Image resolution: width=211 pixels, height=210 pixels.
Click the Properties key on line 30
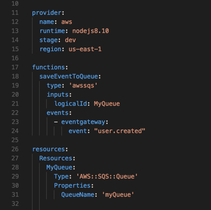coord(72,186)
